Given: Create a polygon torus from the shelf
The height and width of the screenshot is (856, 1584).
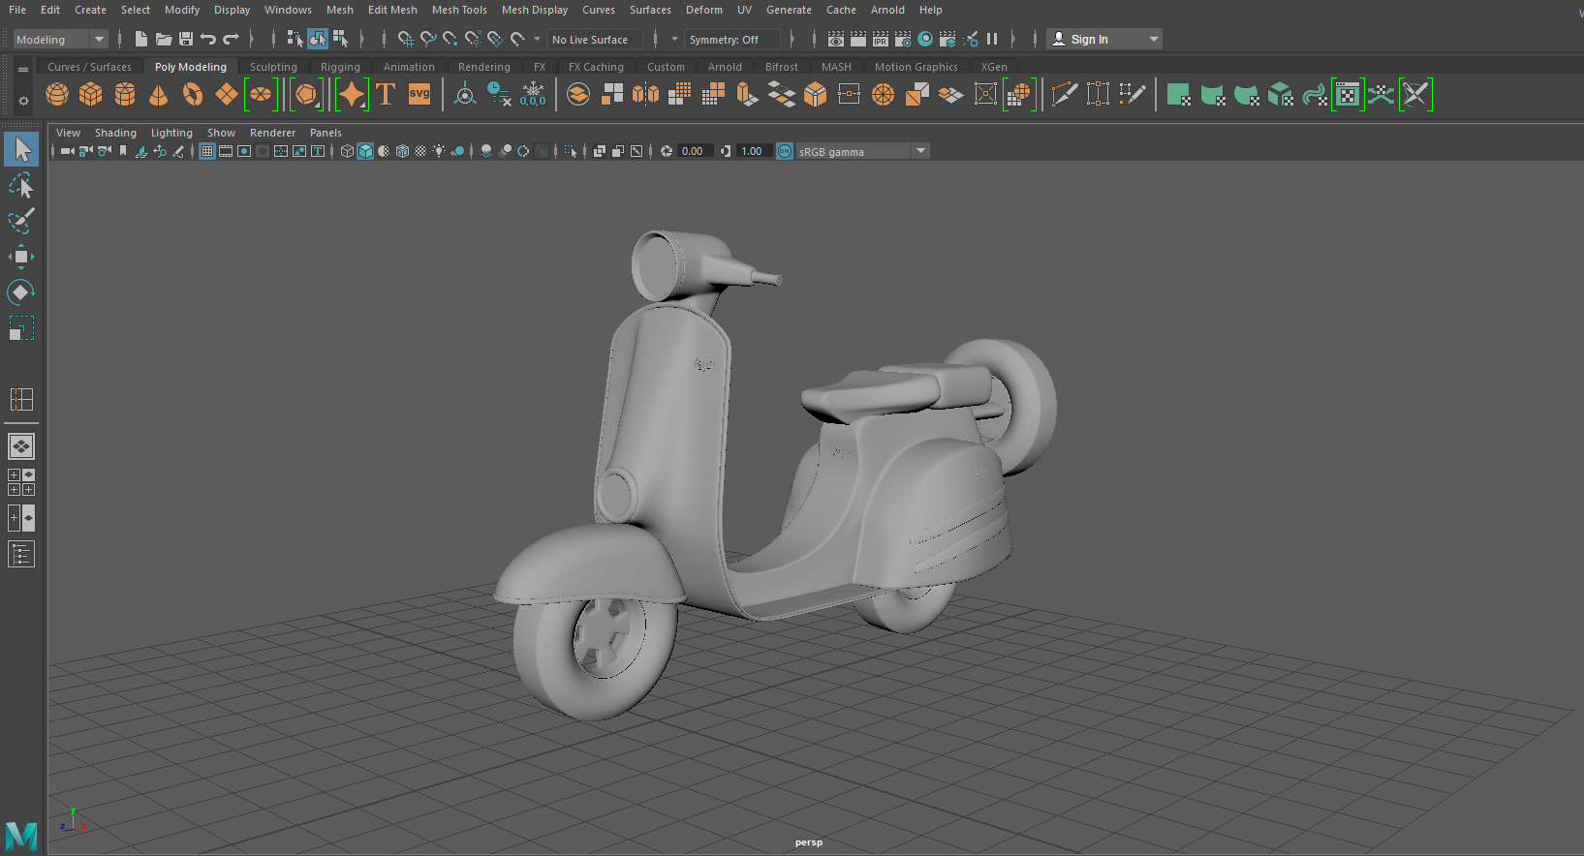Looking at the screenshot, I should coord(193,94).
